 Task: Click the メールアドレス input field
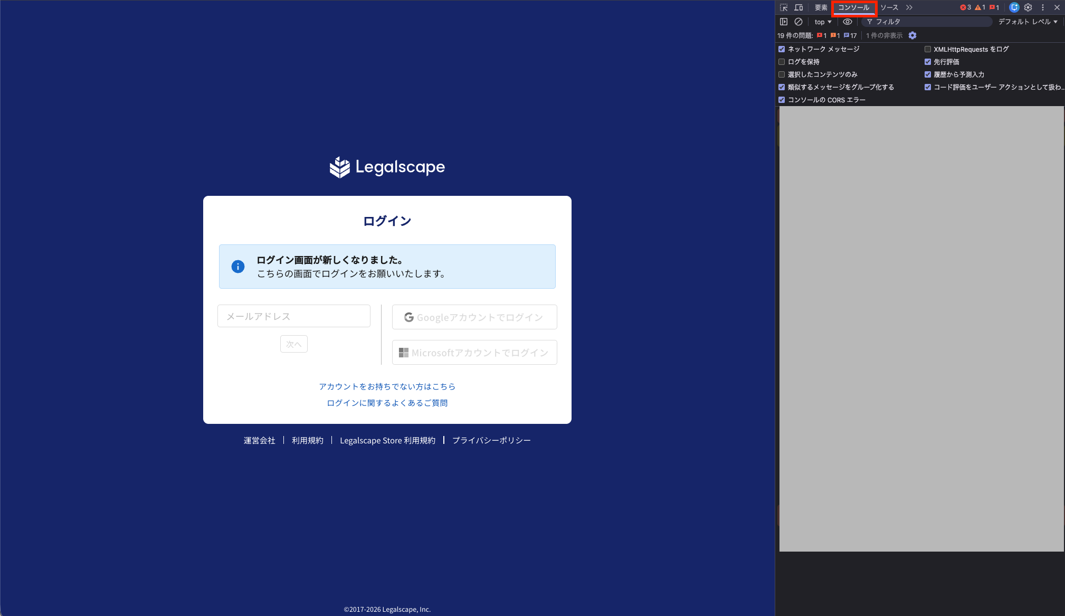[294, 316]
